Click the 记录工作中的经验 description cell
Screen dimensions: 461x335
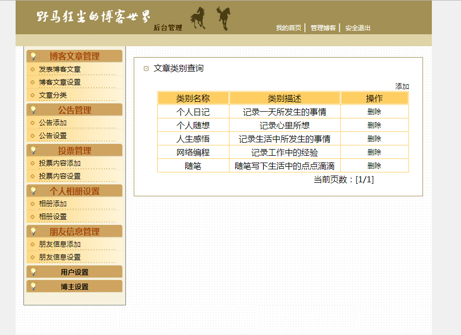285,152
